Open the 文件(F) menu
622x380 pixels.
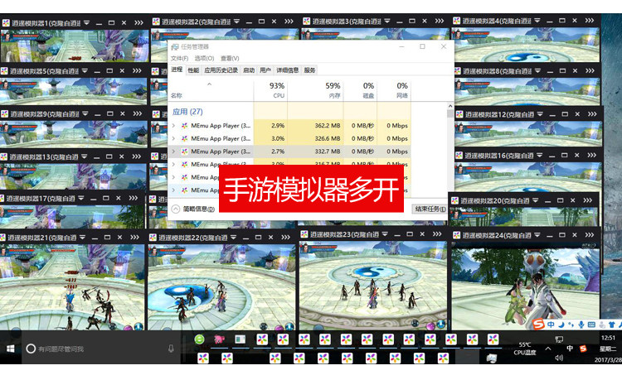[x=179, y=58]
